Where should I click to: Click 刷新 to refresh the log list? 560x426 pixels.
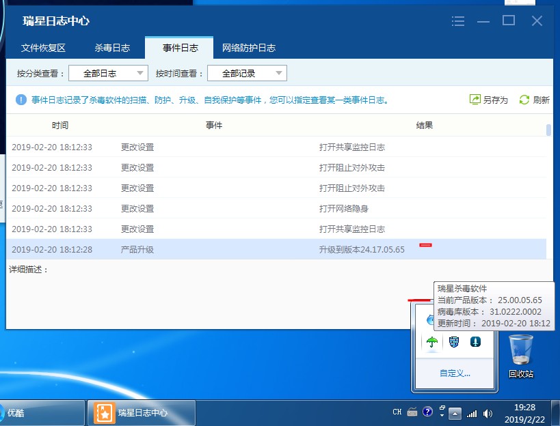534,100
